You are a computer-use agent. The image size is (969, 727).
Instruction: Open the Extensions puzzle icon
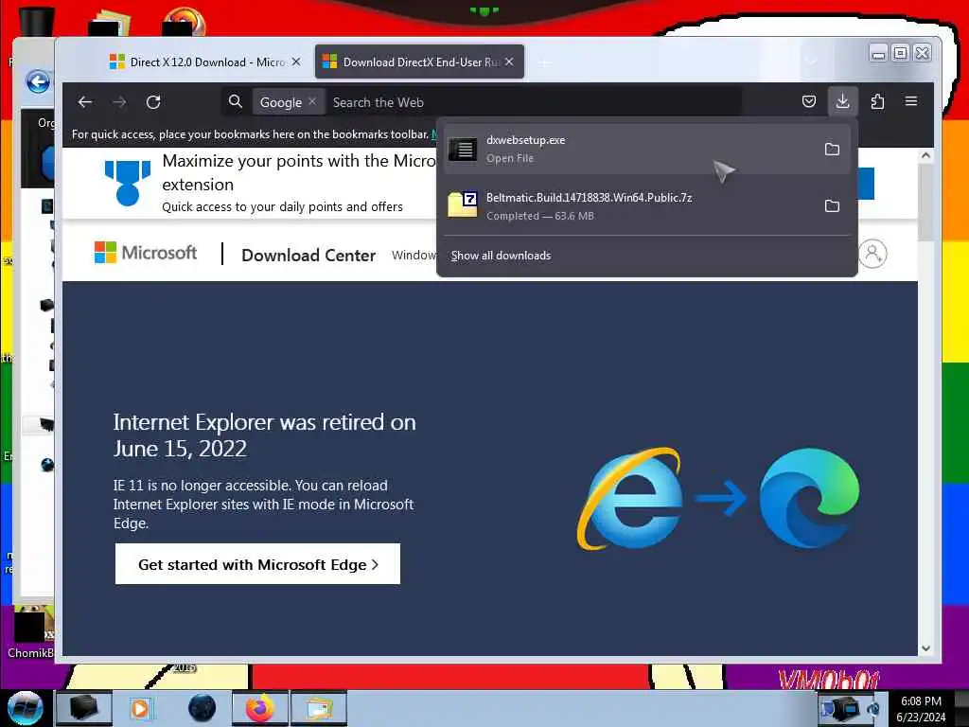click(877, 101)
